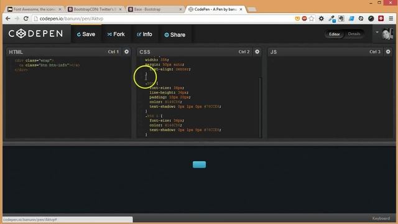The width and height of the screenshot is (398, 224).
Task: Focus the codepen.io address bar
Action: pos(162,19)
